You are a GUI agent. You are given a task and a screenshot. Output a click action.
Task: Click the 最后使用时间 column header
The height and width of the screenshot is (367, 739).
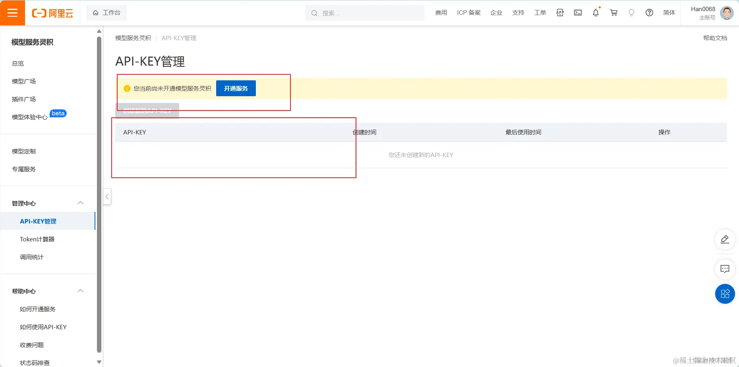click(523, 132)
